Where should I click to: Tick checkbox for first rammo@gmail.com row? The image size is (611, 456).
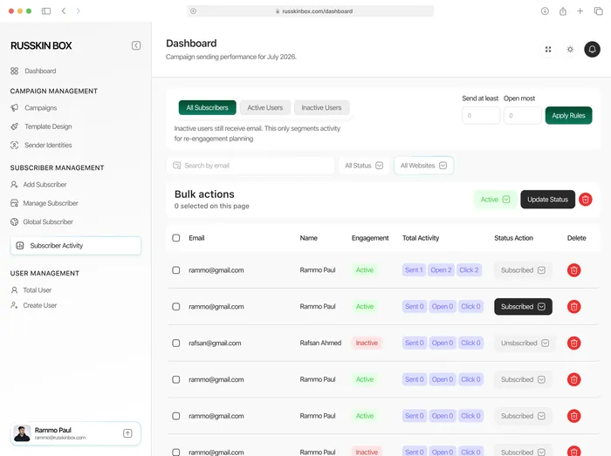click(x=176, y=270)
